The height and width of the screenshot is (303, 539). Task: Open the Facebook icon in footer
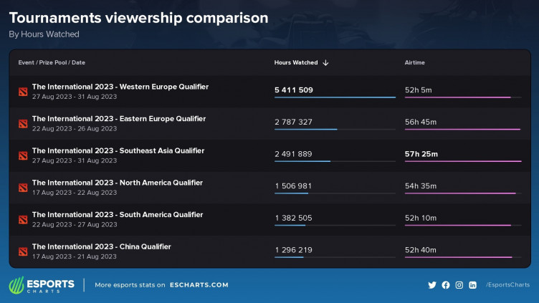pos(446,285)
